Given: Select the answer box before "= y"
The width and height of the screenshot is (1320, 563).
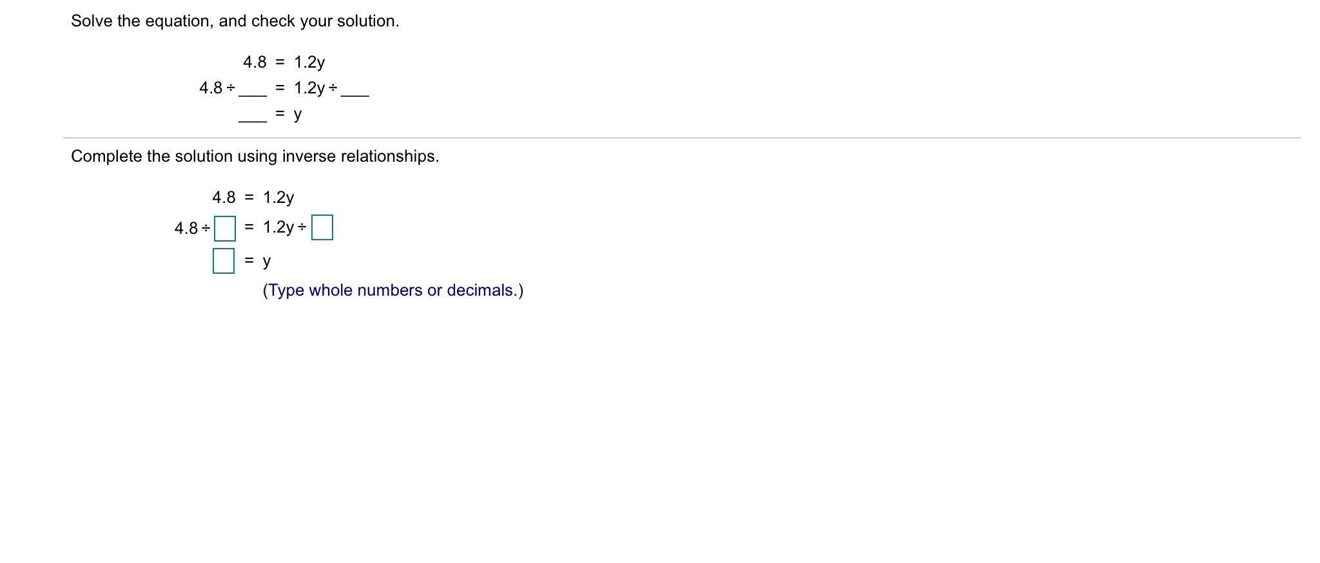Looking at the screenshot, I should (224, 260).
